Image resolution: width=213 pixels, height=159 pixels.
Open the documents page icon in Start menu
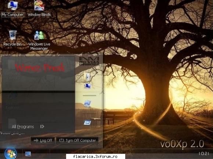[87, 77]
